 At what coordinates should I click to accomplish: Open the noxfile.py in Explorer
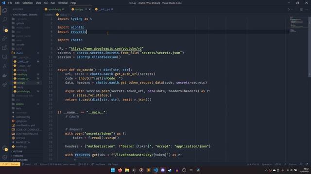click(21, 146)
